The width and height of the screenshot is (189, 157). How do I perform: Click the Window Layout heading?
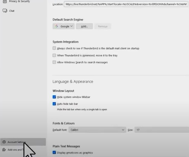[63, 91]
